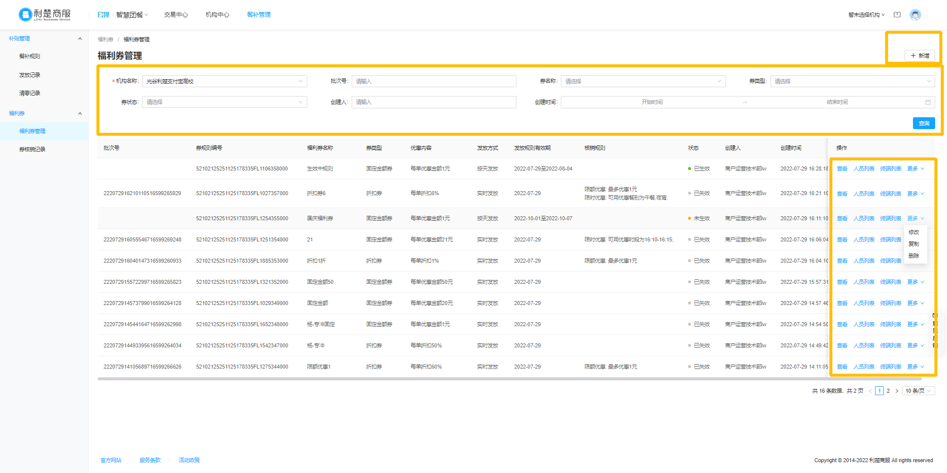Click the 批次号 column header
This screenshot has width=947, height=473.
(x=111, y=148)
